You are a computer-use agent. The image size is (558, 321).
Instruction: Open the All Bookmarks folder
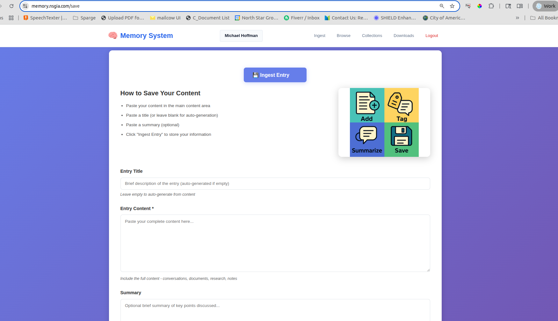point(544,18)
